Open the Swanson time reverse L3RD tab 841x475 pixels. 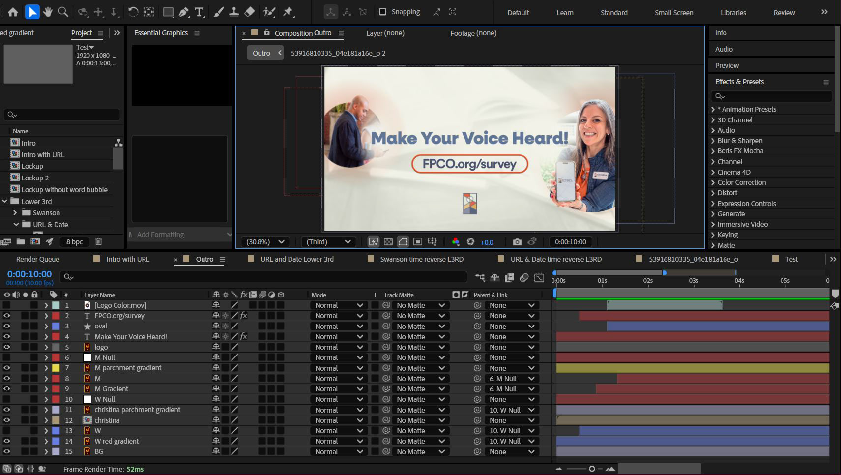[422, 259]
